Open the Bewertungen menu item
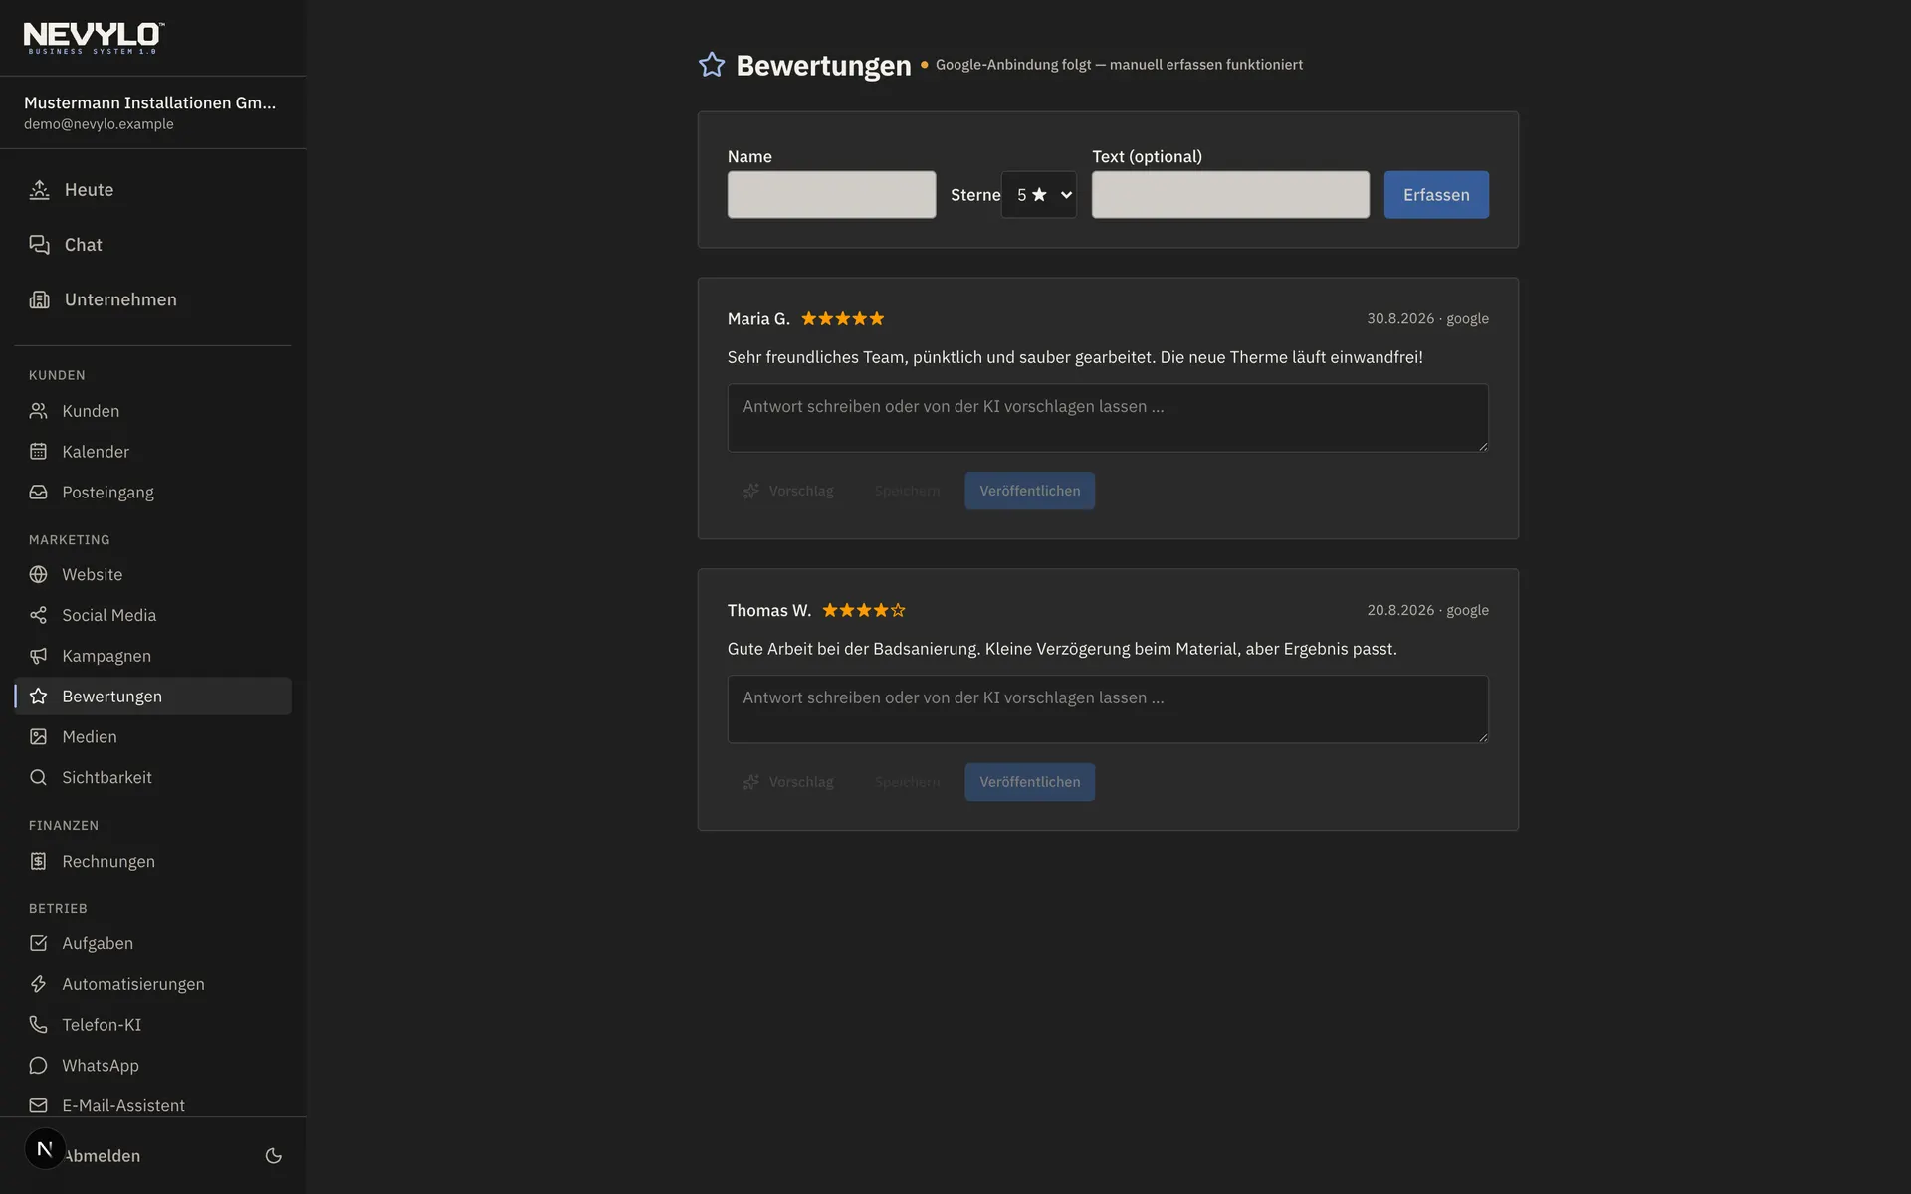The height and width of the screenshot is (1194, 1911). tap(153, 696)
